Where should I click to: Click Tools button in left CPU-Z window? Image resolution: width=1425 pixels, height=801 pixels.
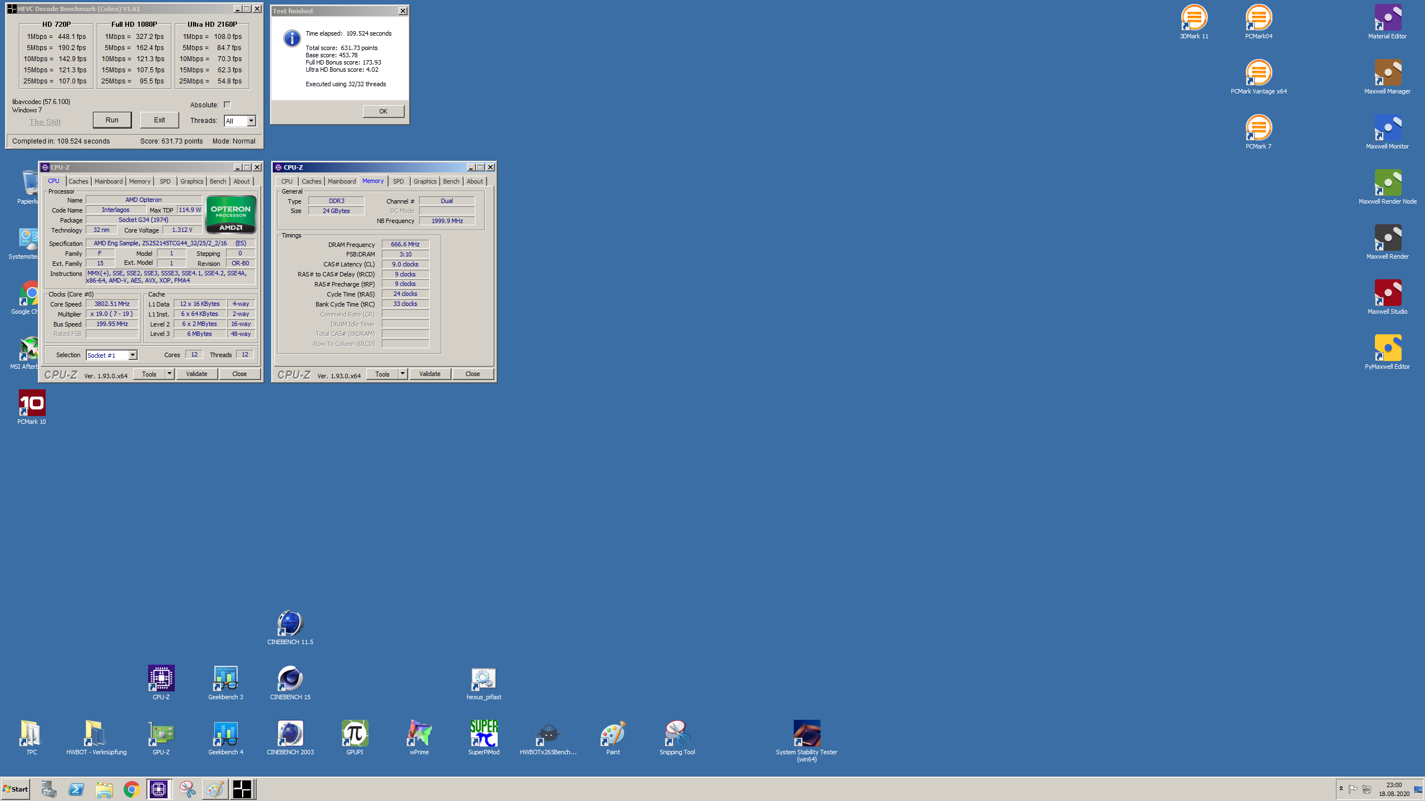click(149, 374)
